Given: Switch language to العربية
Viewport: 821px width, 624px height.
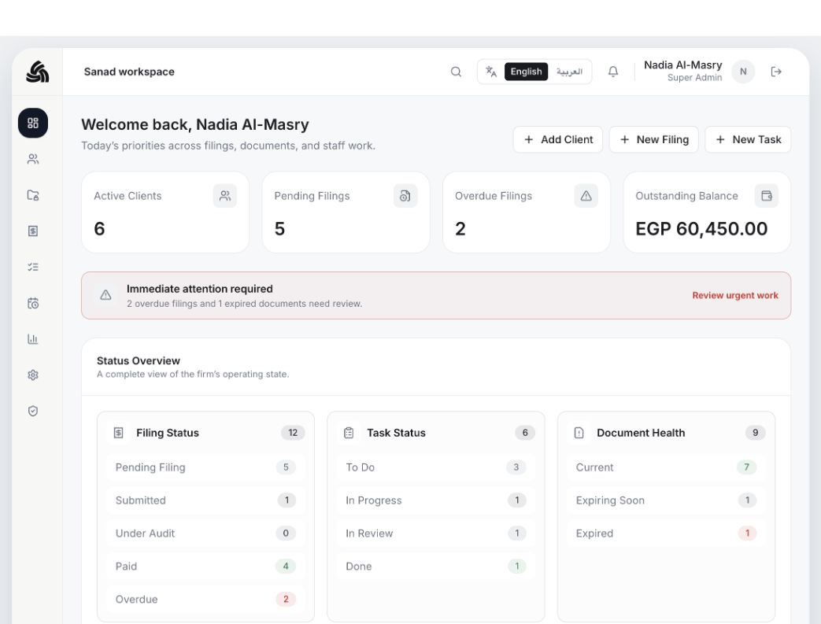Looking at the screenshot, I should pyautogui.click(x=569, y=72).
